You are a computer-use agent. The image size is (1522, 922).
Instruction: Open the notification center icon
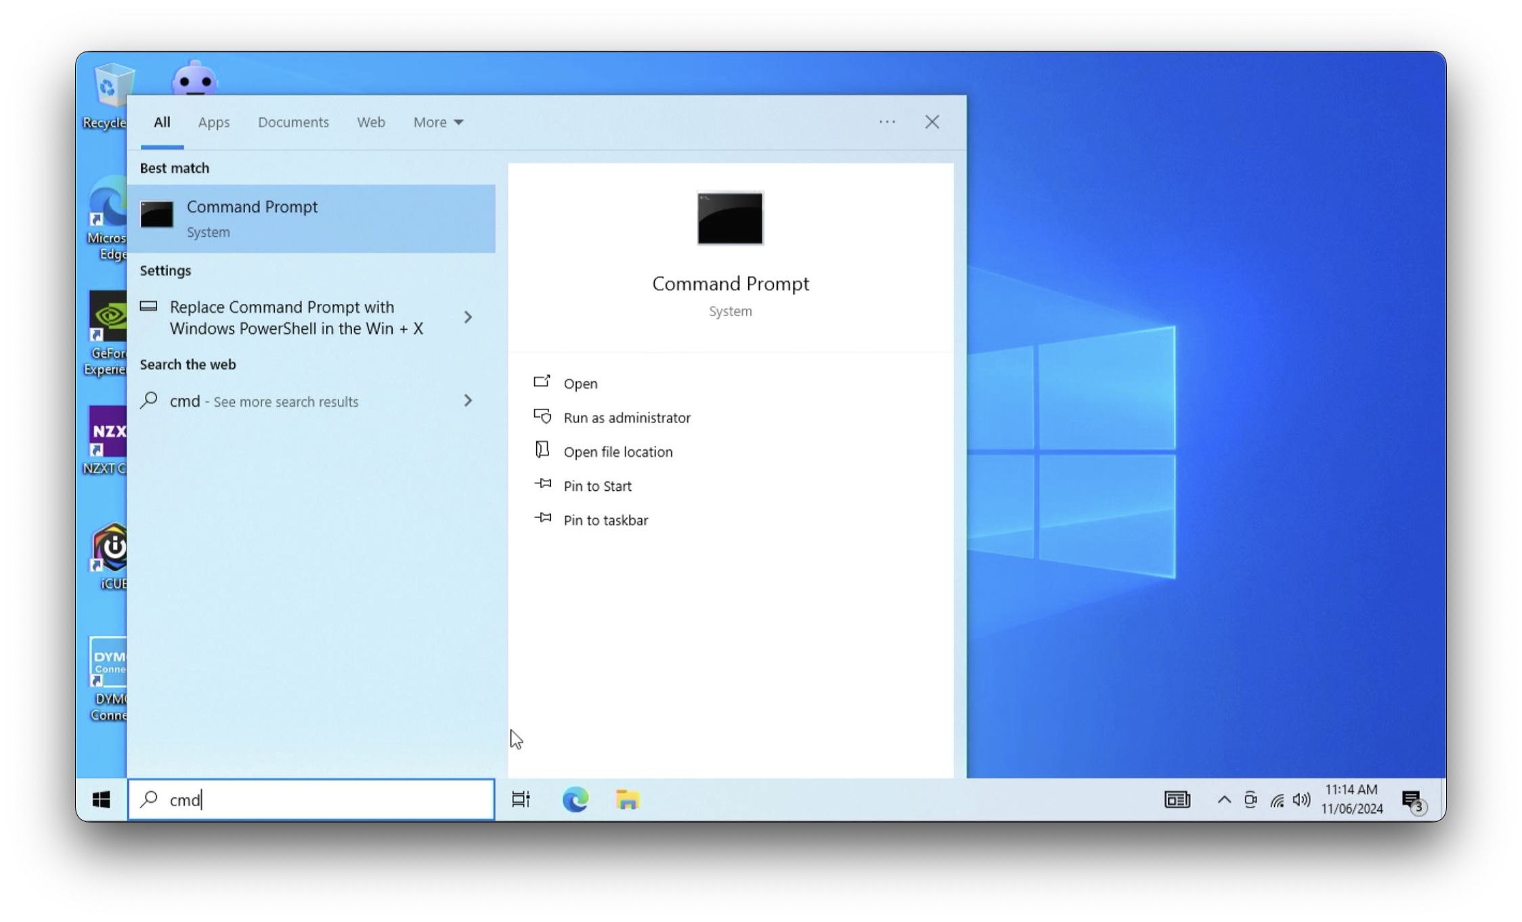[1413, 801]
